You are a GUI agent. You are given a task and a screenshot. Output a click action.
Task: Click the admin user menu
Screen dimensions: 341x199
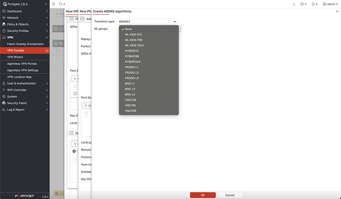click(x=330, y=4)
